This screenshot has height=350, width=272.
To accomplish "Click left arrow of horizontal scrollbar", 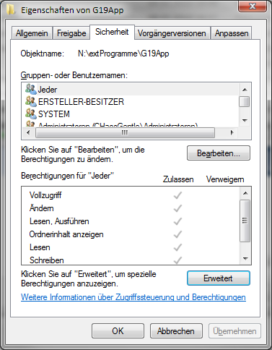I will [28, 132].
